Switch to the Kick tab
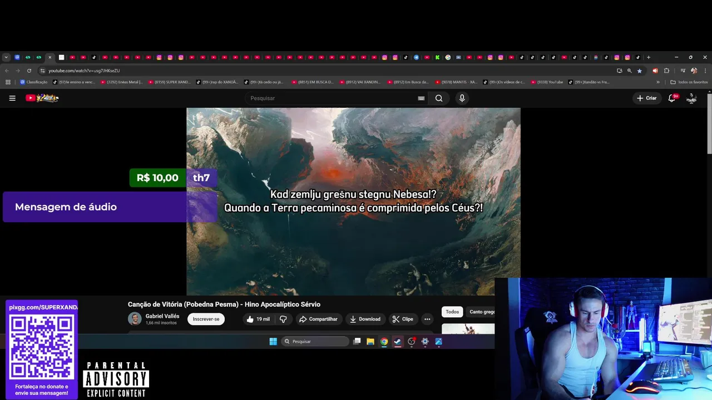This screenshot has height=400, width=712. [x=437, y=57]
